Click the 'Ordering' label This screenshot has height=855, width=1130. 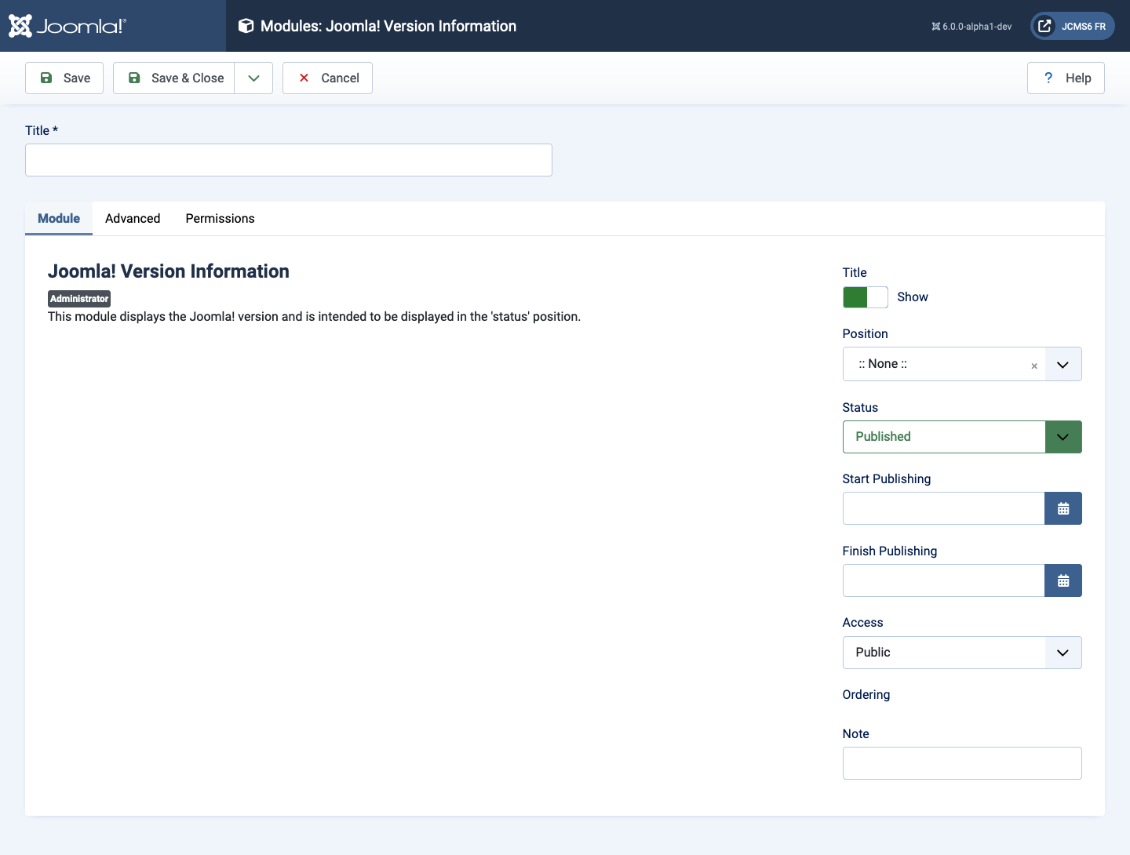(x=866, y=695)
